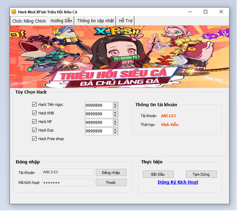Uncheck the Hack KNB checkbox

pyautogui.click(x=34, y=113)
